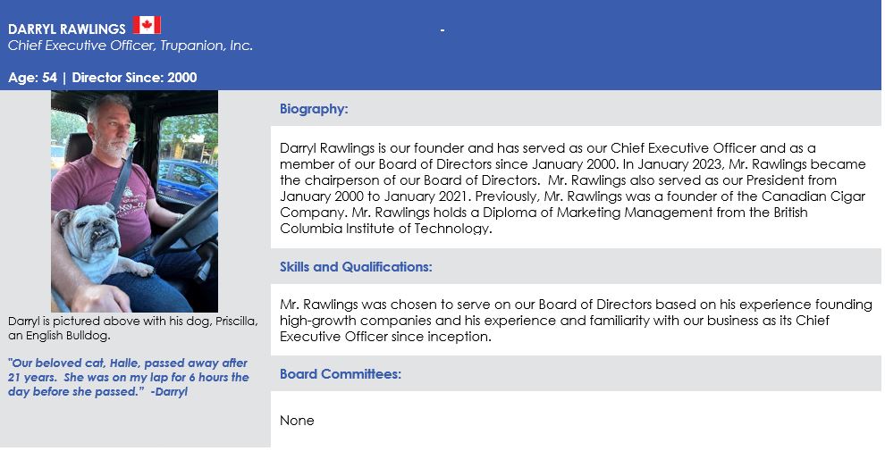Click the small dash in the blue header

442,31
